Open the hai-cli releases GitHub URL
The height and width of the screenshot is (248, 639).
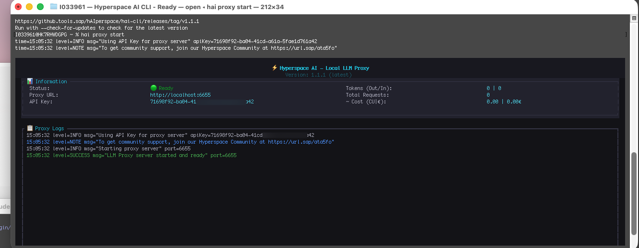click(107, 22)
